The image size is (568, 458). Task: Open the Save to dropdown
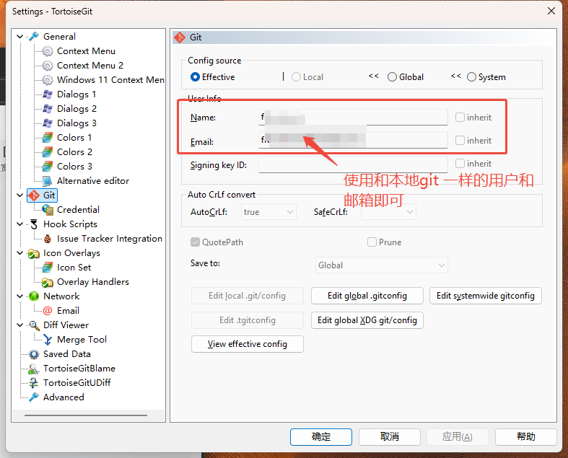pos(382,265)
